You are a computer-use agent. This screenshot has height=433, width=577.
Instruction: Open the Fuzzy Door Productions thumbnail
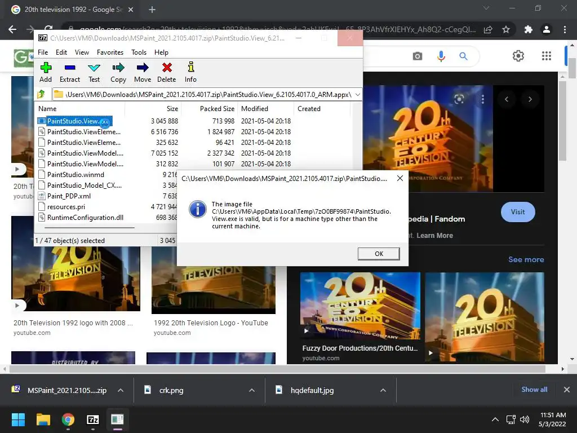[360, 306]
